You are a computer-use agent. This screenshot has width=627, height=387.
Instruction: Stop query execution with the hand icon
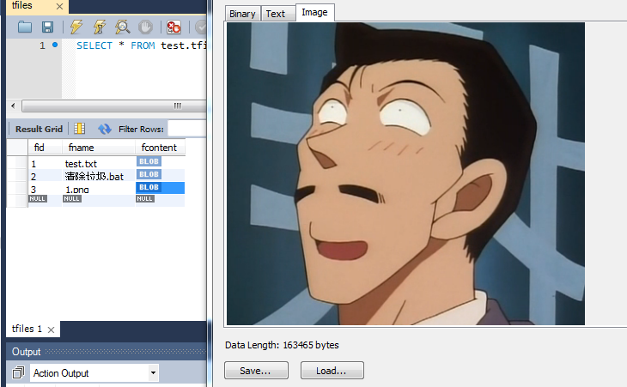coord(145,27)
